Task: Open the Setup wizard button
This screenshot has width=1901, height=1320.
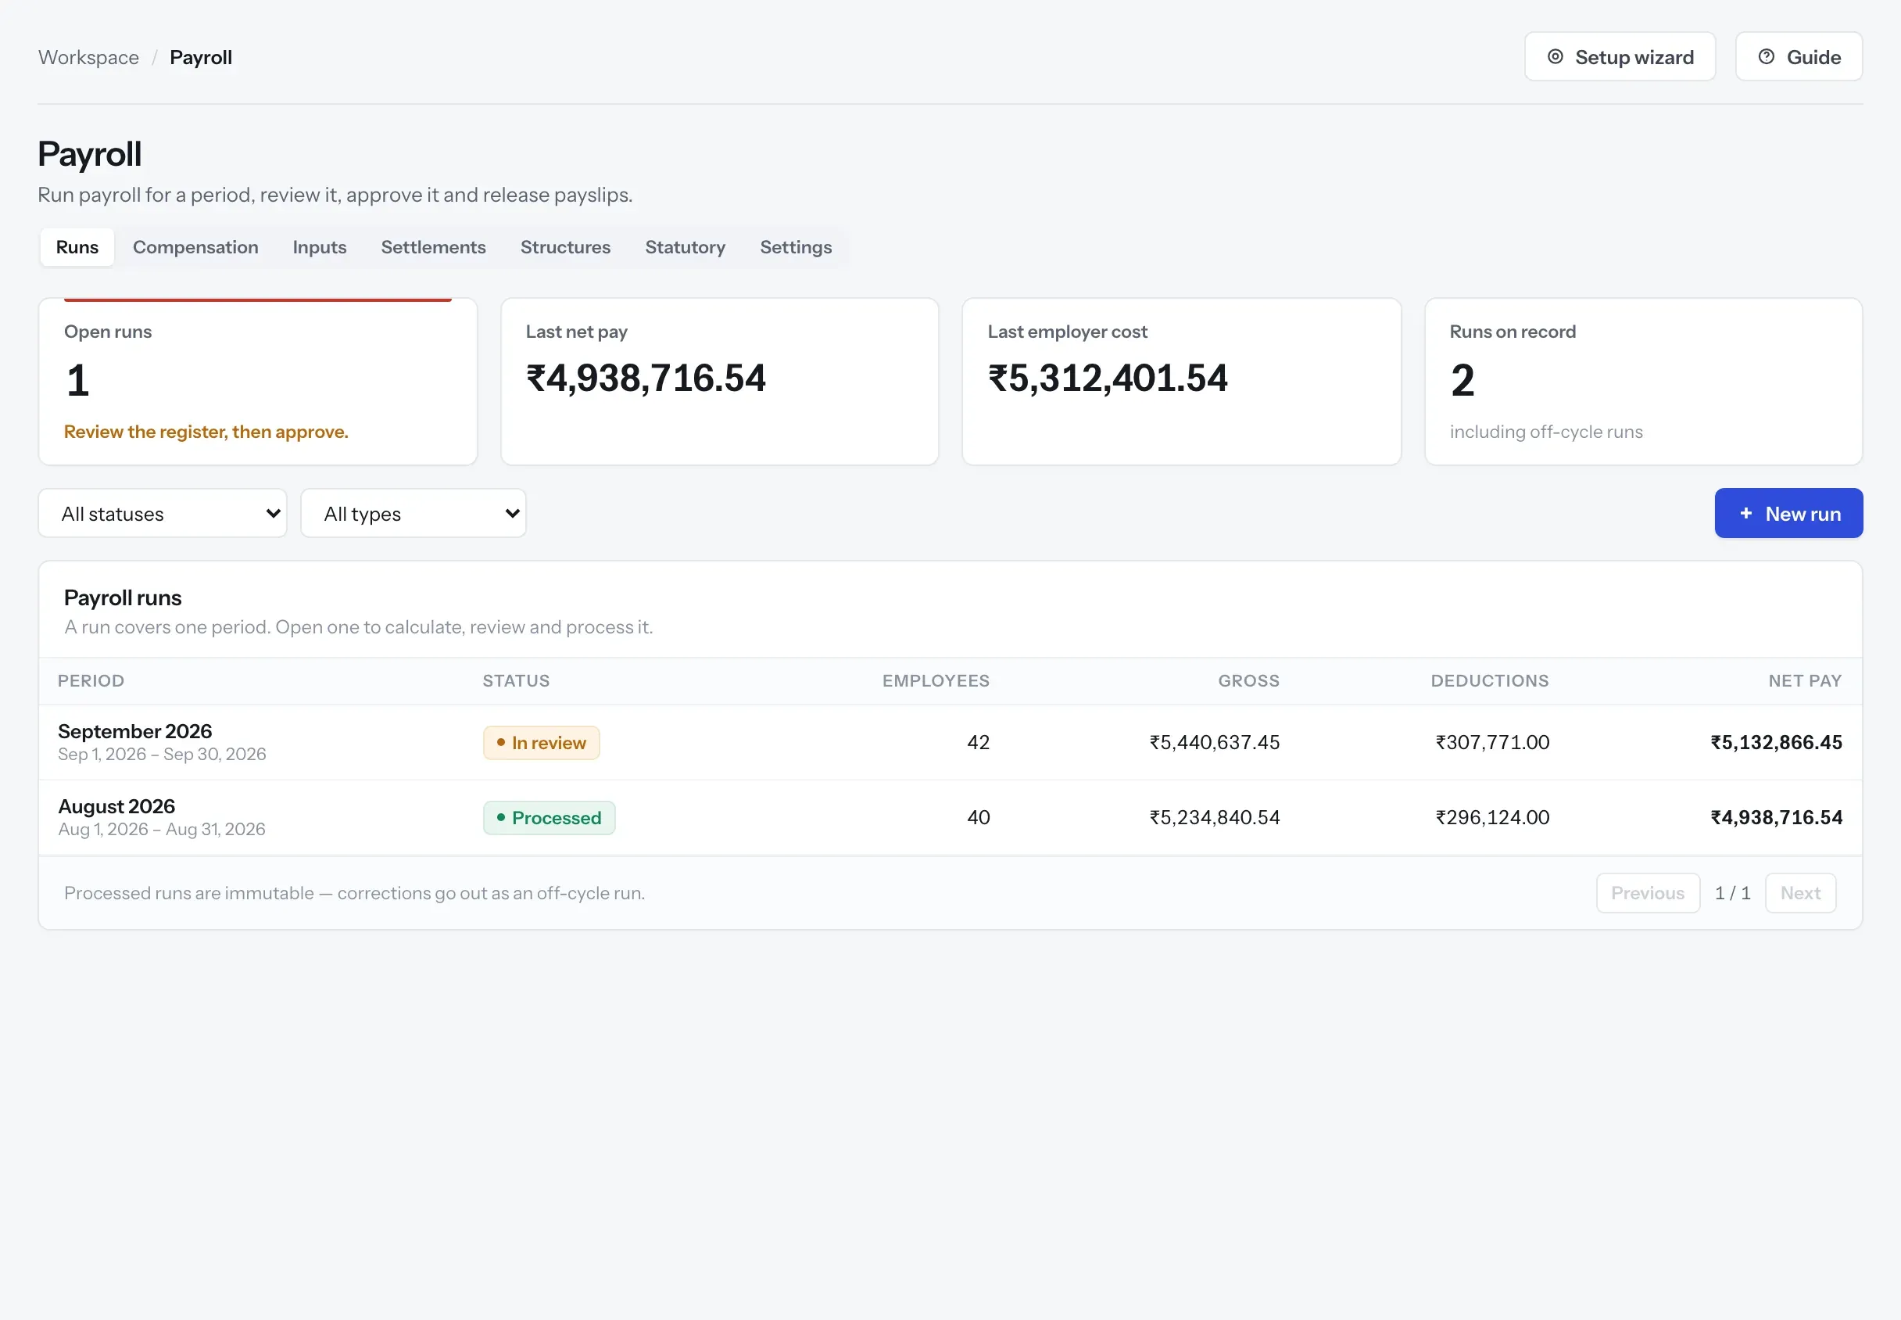Action: (x=1620, y=57)
